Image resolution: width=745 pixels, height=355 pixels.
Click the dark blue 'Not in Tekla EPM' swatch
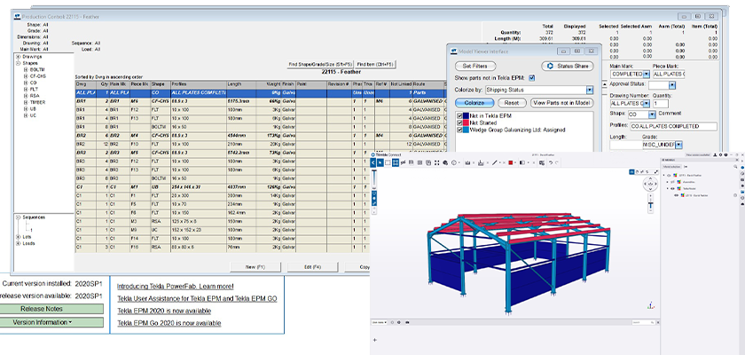click(467, 115)
